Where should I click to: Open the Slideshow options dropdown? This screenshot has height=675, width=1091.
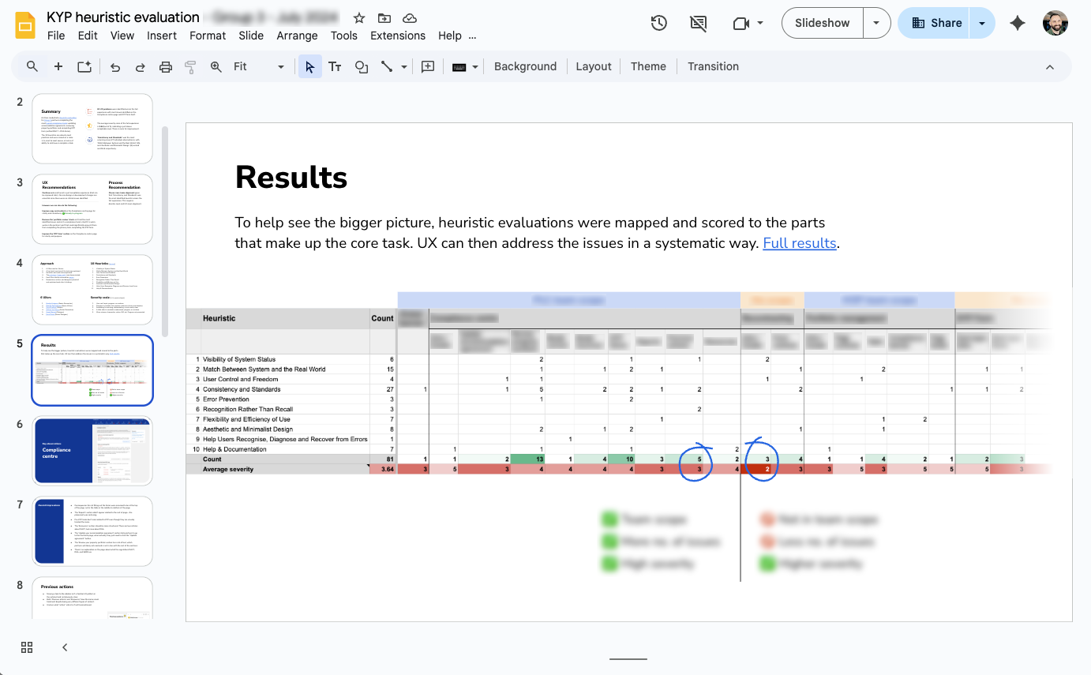click(x=876, y=23)
